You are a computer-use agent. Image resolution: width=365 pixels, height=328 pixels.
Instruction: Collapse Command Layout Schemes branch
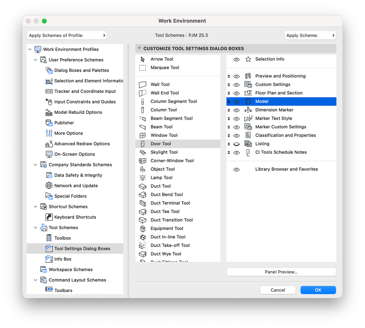click(x=35, y=280)
